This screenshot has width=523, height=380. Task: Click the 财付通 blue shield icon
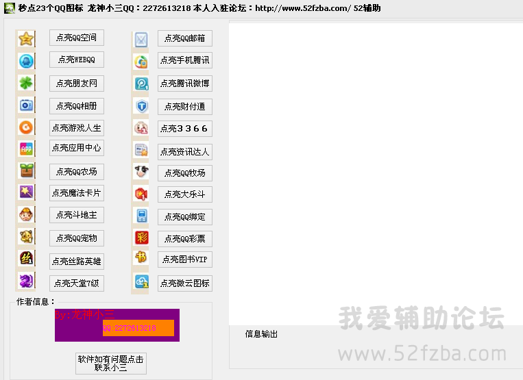tap(141, 106)
